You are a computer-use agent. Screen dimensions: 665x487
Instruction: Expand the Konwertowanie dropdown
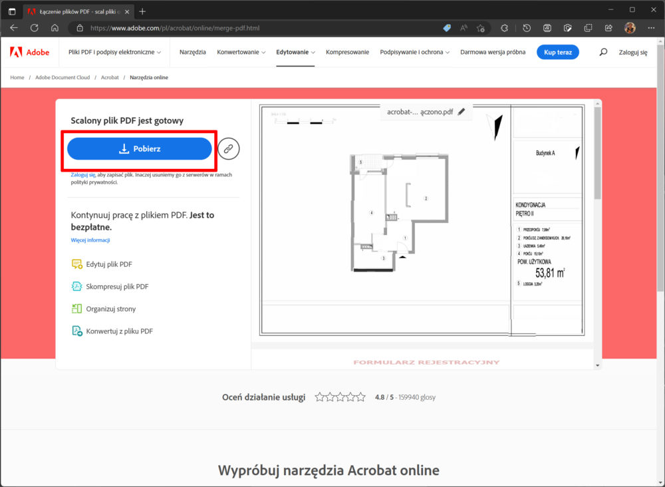point(241,52)
